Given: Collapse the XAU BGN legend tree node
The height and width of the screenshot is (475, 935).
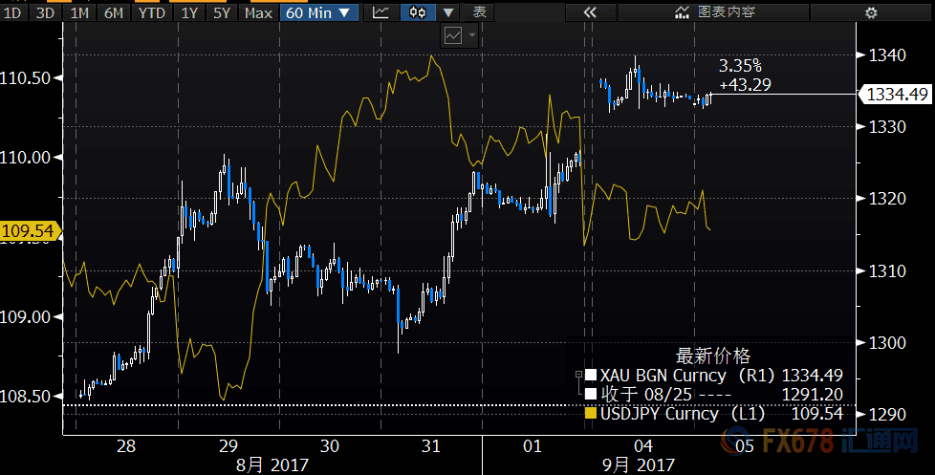Looking at the screenshot, I should tap(577, 374).
